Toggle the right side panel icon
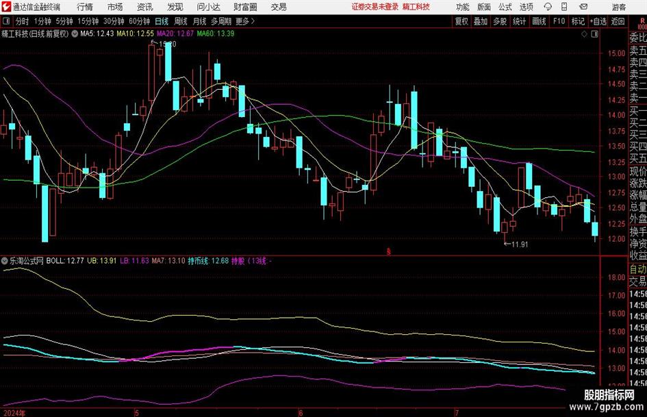 594,34
